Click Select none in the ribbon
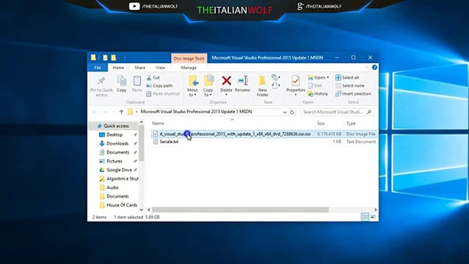This screenshot has width=469, height=264. click(350, 85)
